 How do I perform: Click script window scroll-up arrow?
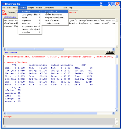point(117,20)
